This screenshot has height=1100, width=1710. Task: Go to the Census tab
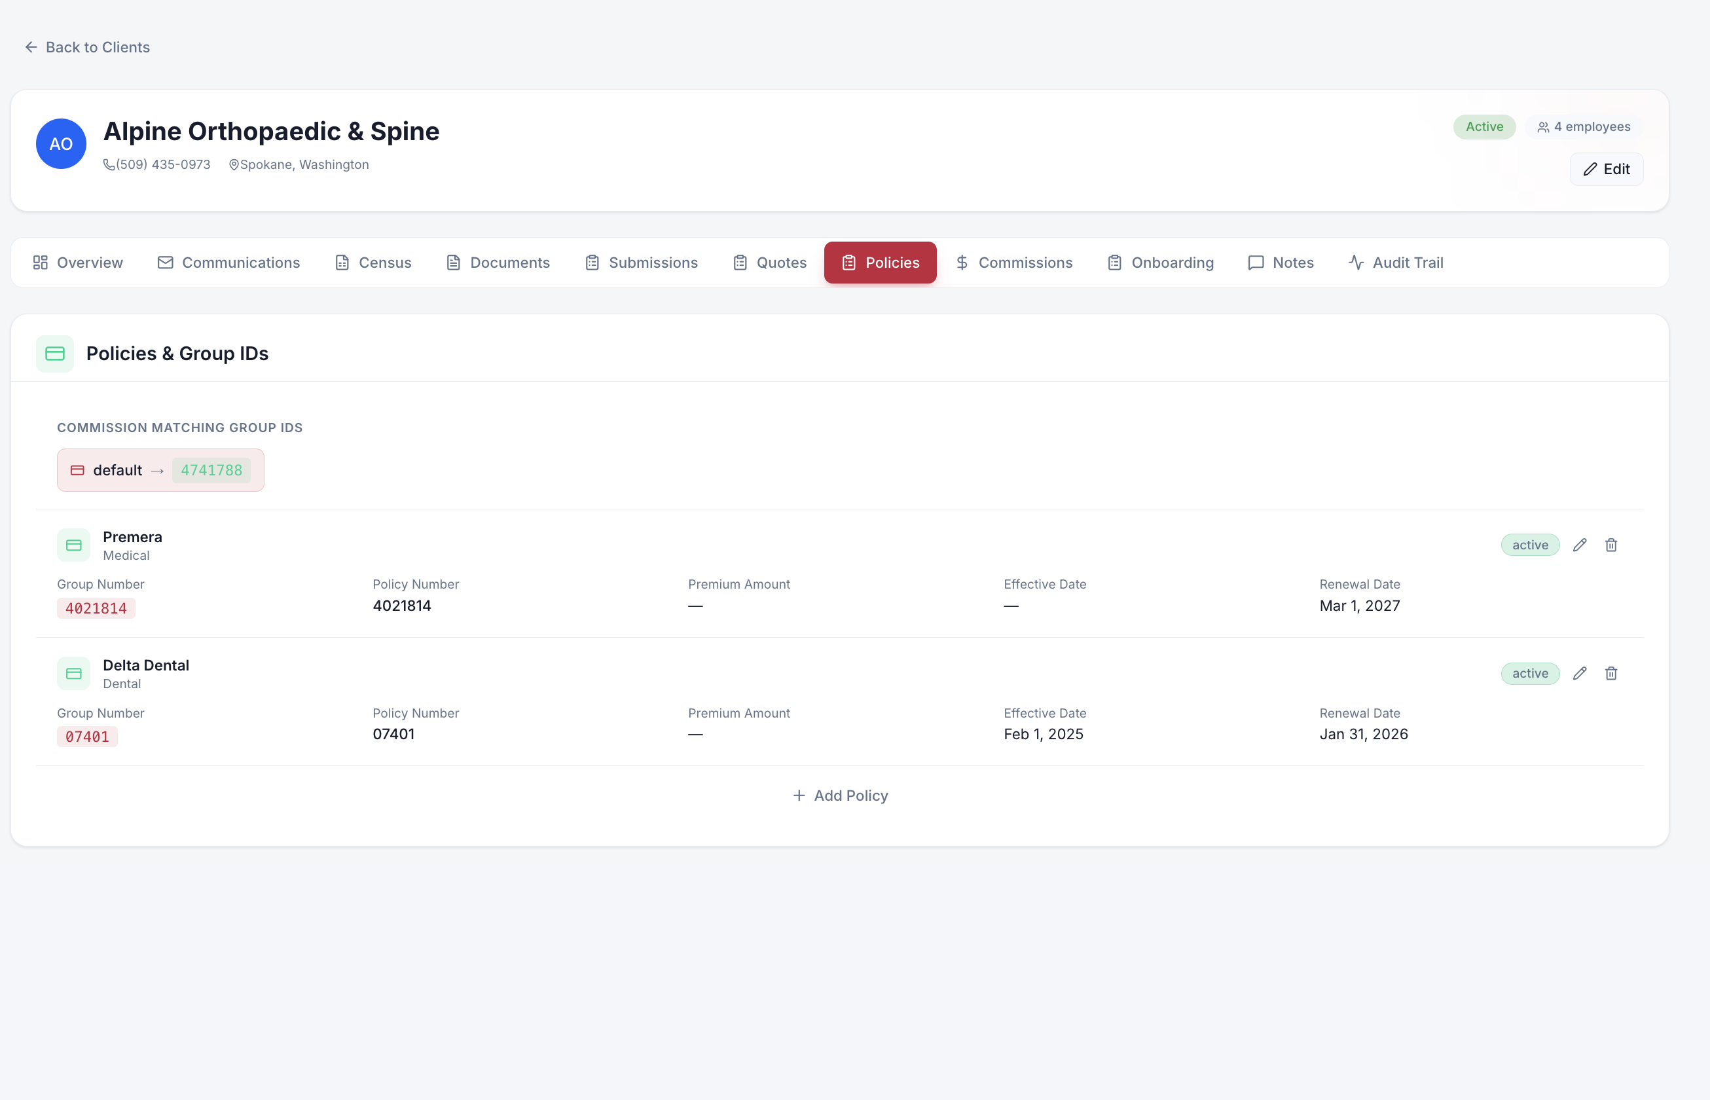(x=373, y=263)
